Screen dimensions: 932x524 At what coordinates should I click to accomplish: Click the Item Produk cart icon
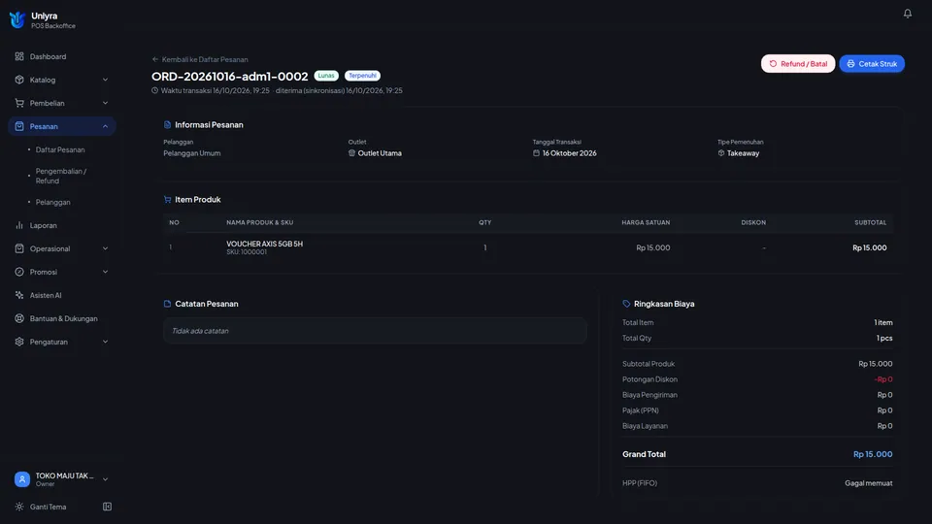[x=167, y=200]
